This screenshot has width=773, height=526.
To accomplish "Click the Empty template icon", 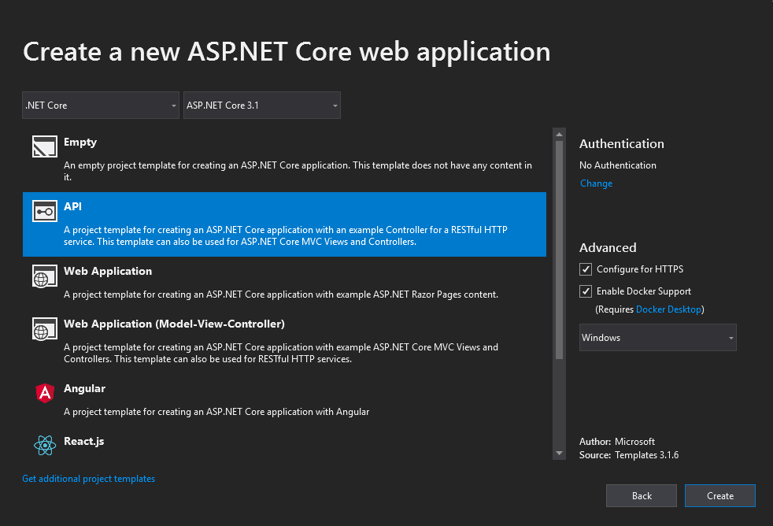I will tap(44, 146).
